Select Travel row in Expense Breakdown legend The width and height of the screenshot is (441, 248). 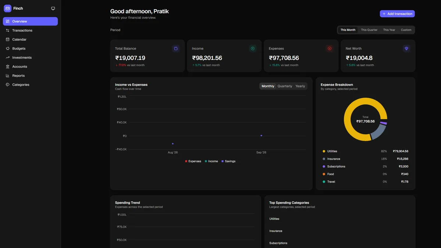(365, 182)
